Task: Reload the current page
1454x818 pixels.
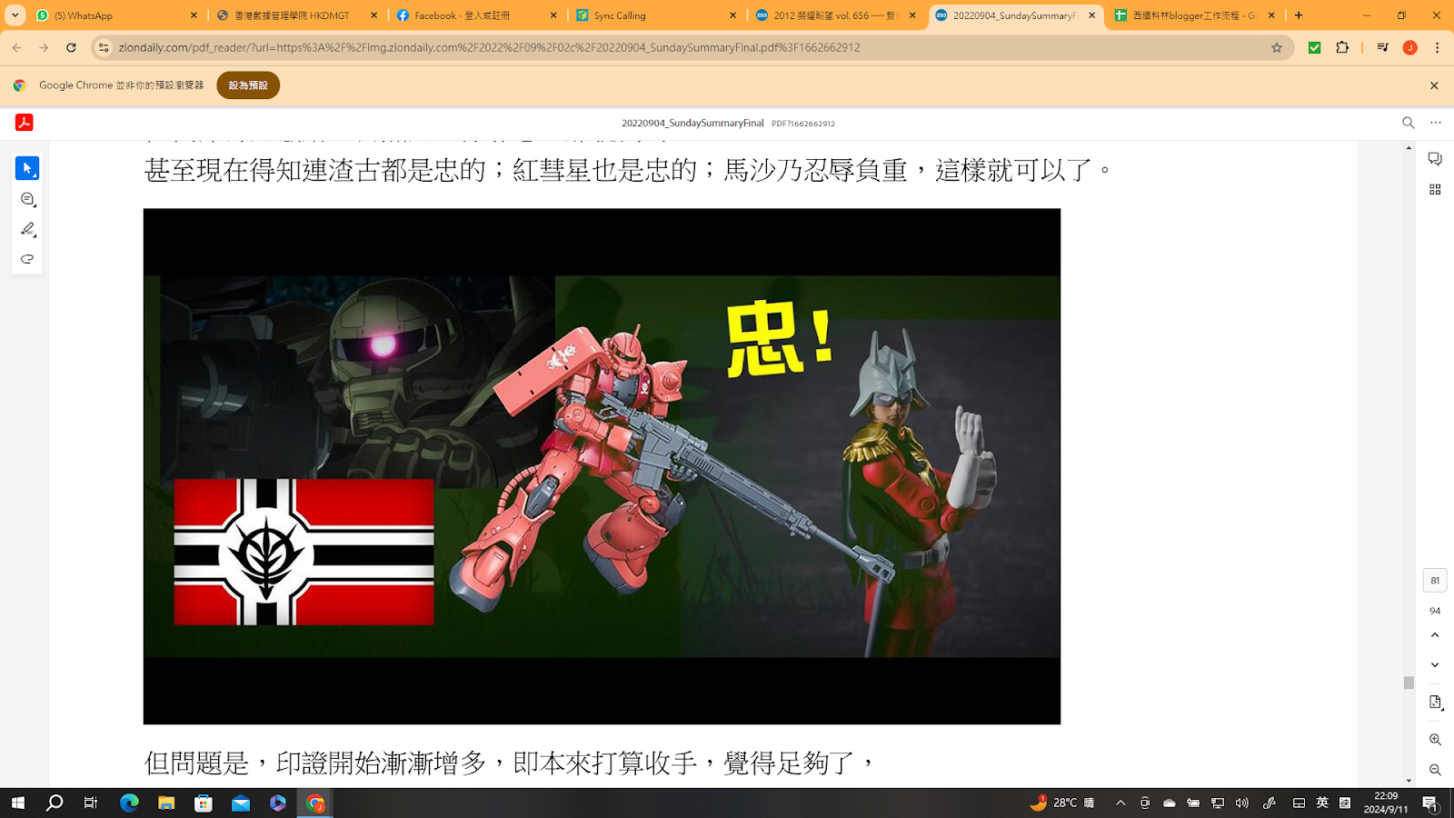Action: [71, 47]
